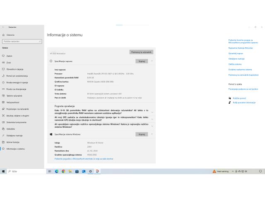Open the Dodatne nastavitve sistema link
This screenshot has height=199, width=265.
(240, 70)
